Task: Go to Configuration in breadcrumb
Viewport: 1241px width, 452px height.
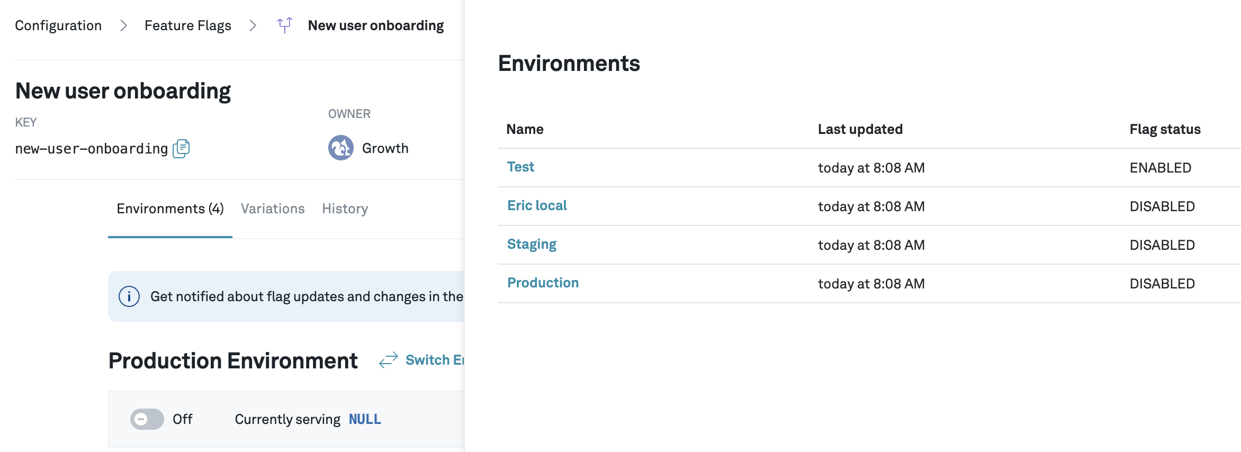Action: (58, 25)
